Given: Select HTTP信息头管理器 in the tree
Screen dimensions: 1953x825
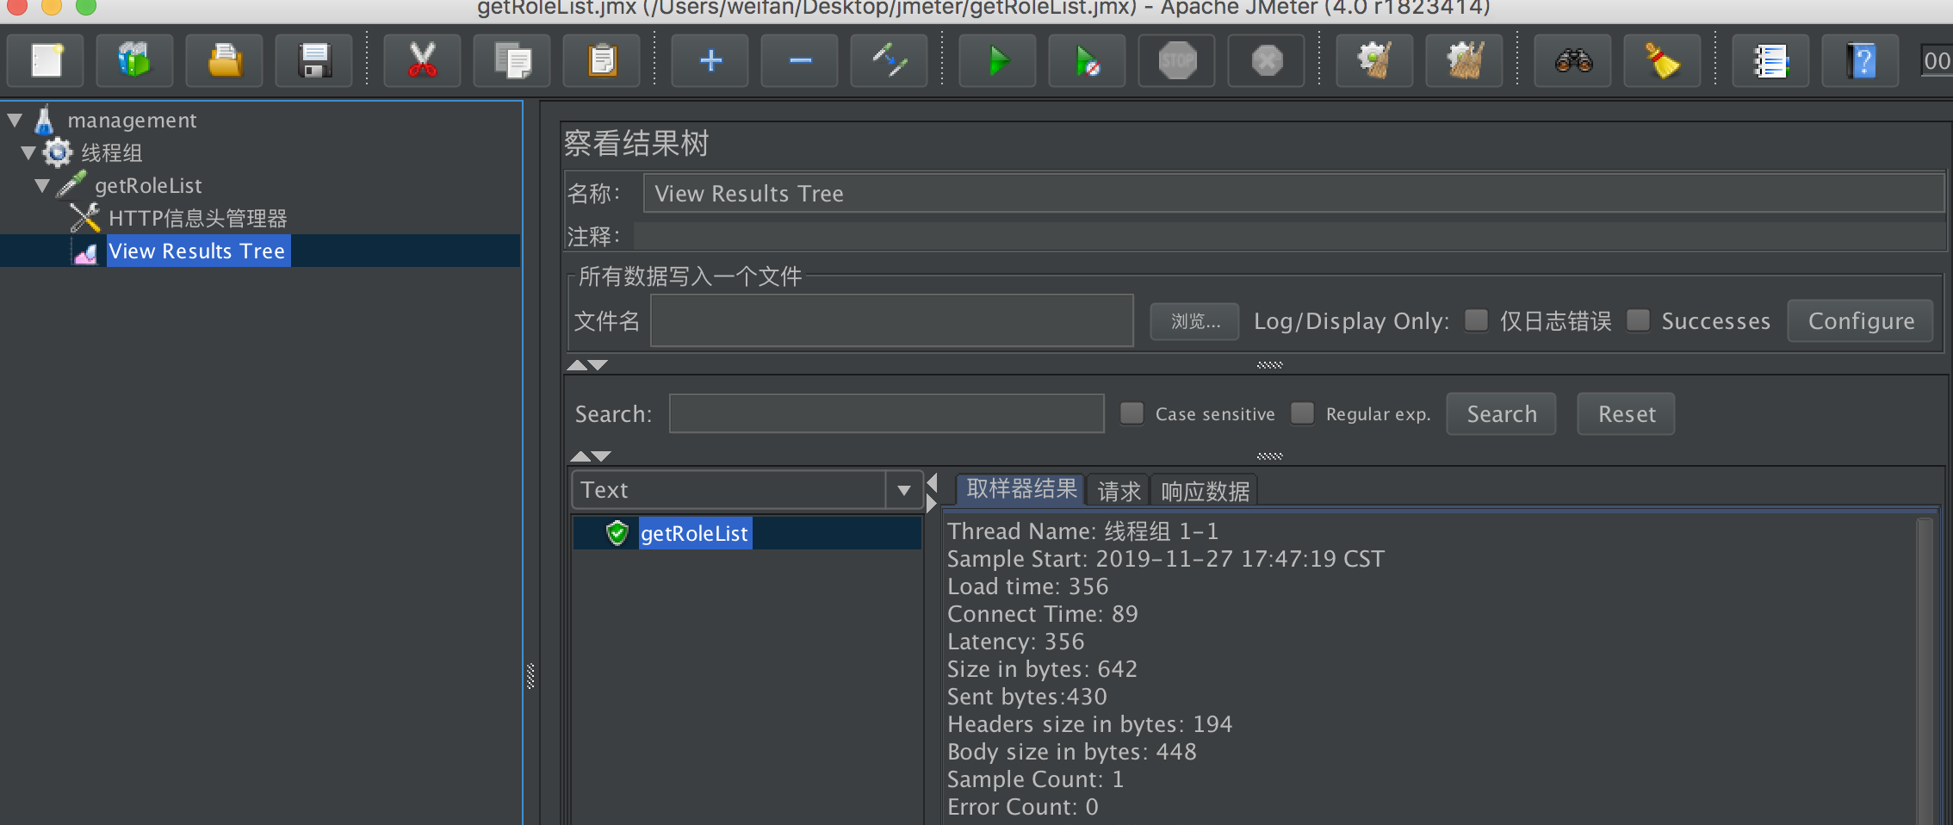Looking at the screenshot, I should (197, 219).
